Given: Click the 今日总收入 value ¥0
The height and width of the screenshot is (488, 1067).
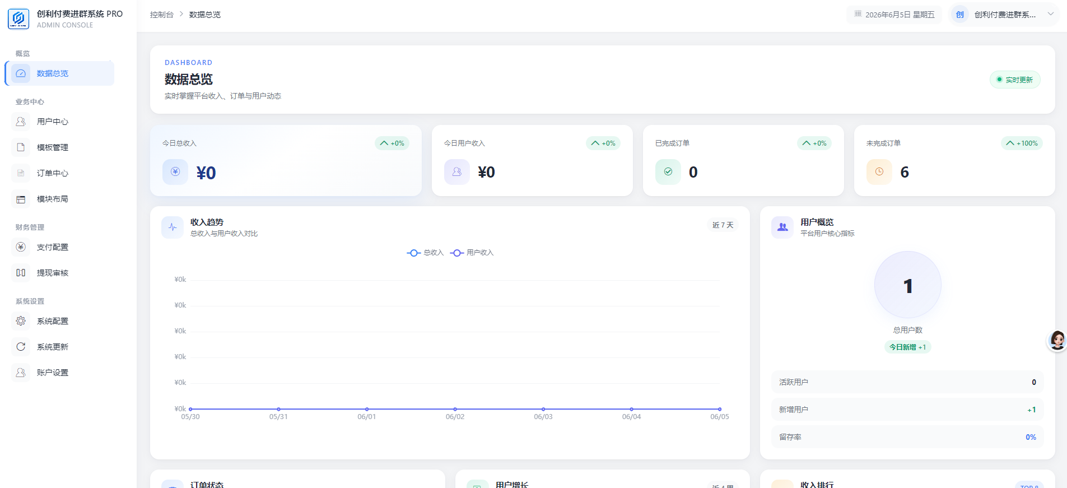Looking at the screenshot, I should (206, 173).
